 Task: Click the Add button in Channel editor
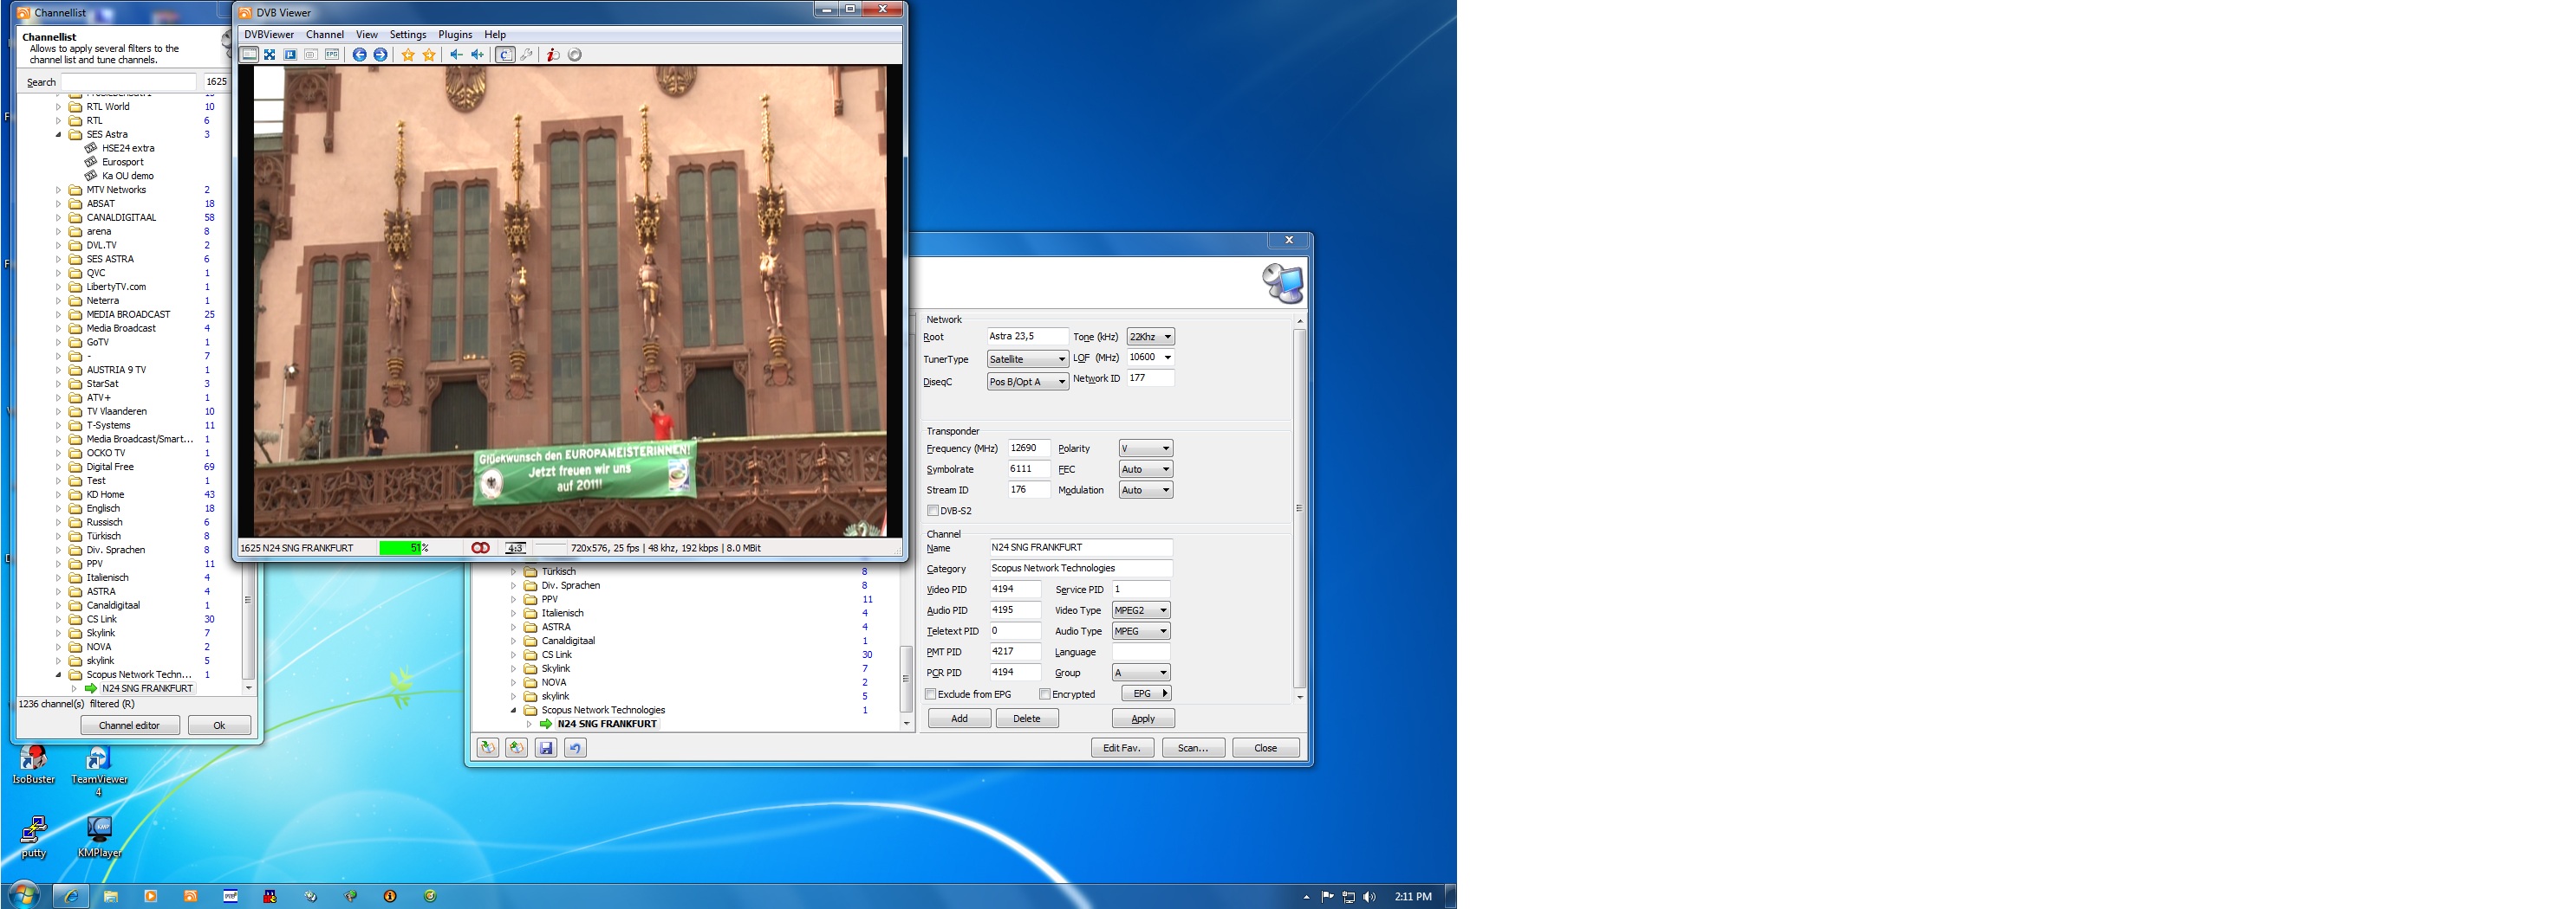click(959, 719)
